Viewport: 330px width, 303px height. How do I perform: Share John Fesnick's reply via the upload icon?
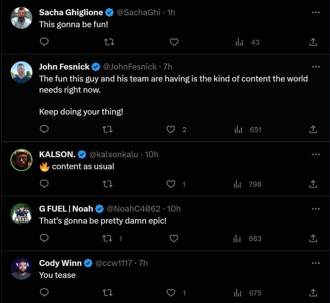[x=313, y=129]
